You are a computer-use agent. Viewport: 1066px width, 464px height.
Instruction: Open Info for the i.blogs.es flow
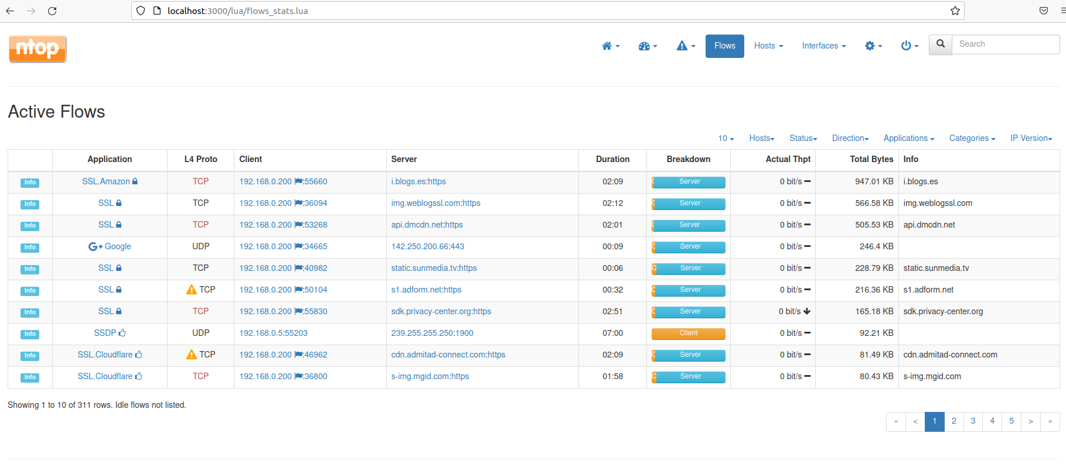(x=30, y=183)
